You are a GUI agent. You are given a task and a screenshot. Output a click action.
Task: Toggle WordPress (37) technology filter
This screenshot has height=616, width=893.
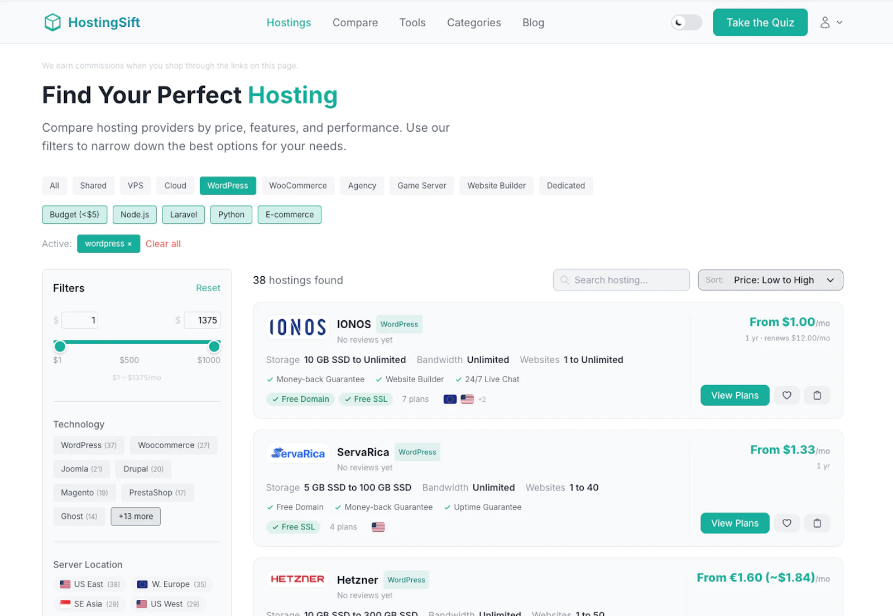tap(89, 445)
